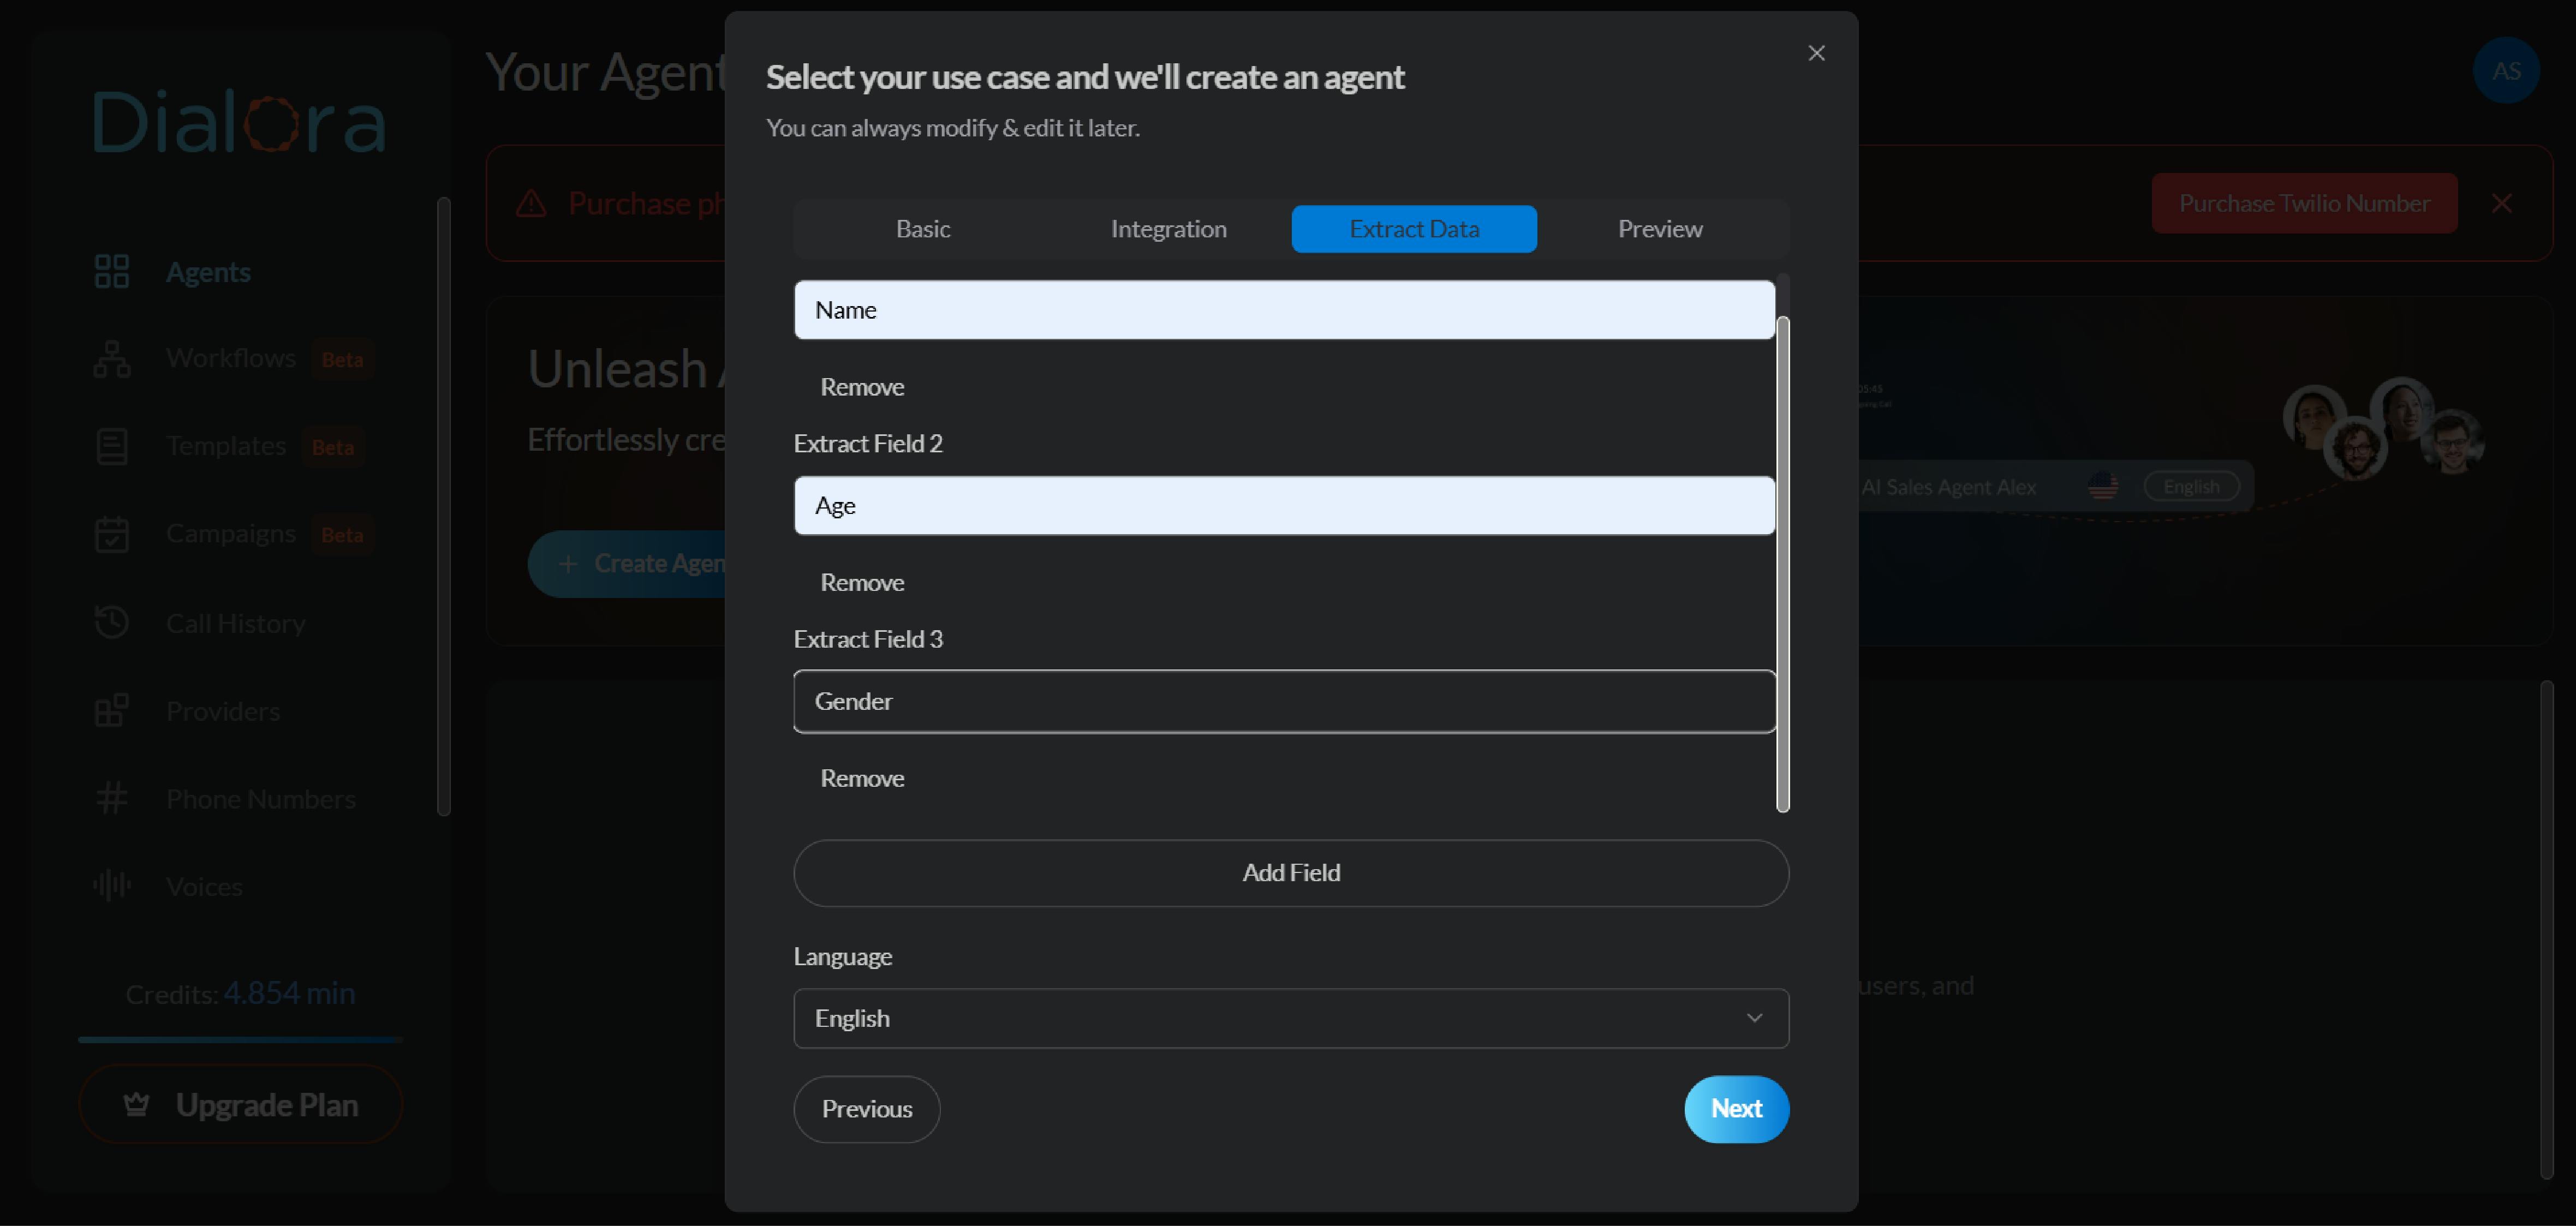
Task: Switch to the Extract Data tab
Action: pos(1414,228)
